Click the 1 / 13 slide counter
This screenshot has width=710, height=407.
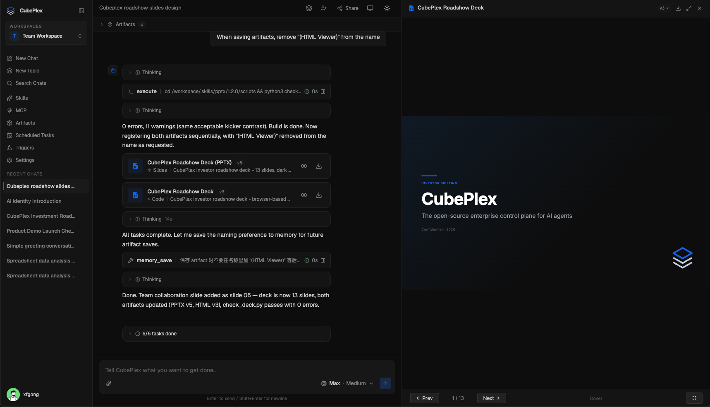pos(458,398)
